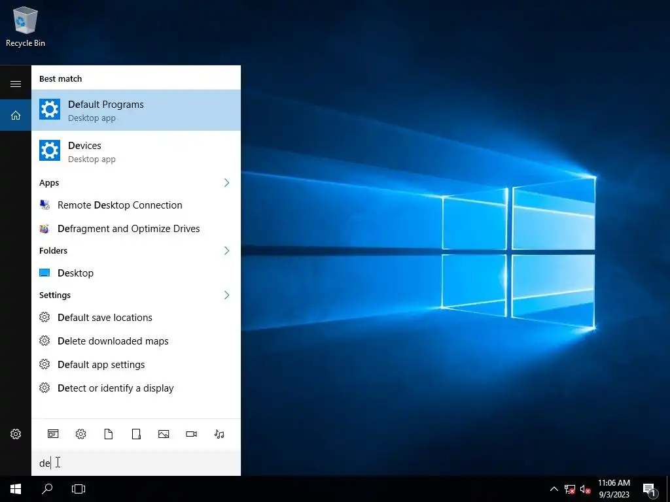Viewport: 670px width, 502px height.
Task: Filter search results by Photos
Action: (164, 434)
